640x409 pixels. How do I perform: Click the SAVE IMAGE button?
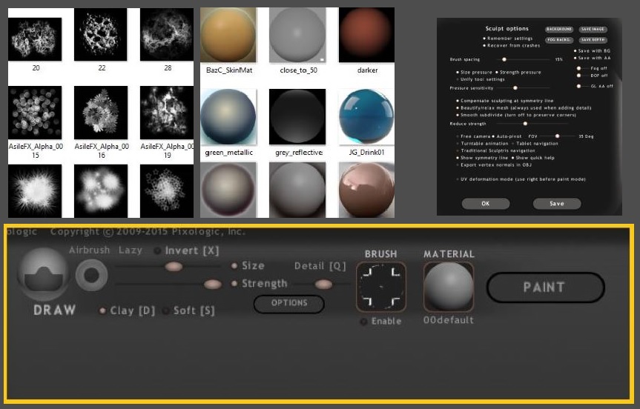(x=593, y=30)
